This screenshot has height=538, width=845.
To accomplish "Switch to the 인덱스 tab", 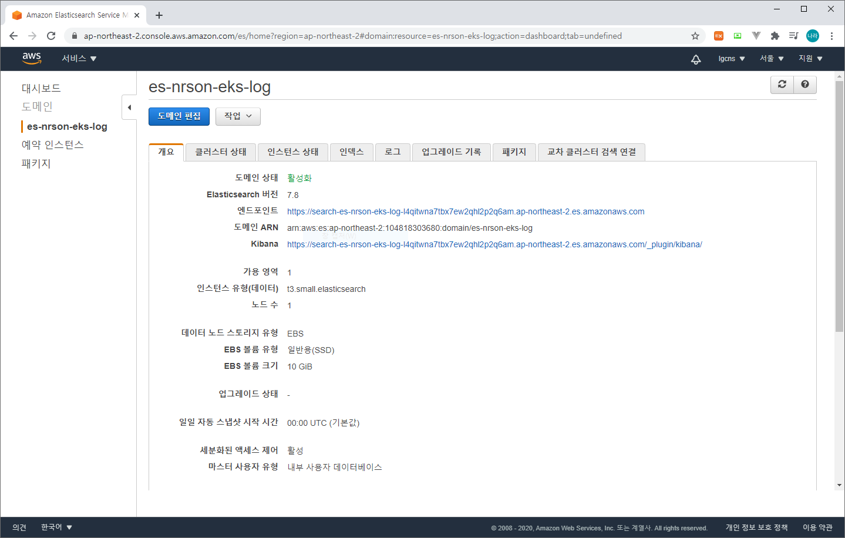I will (352, 152).
